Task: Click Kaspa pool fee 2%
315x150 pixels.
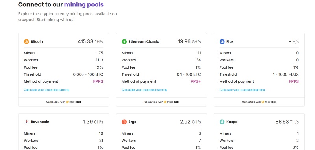Action: (x=296, y=148)
